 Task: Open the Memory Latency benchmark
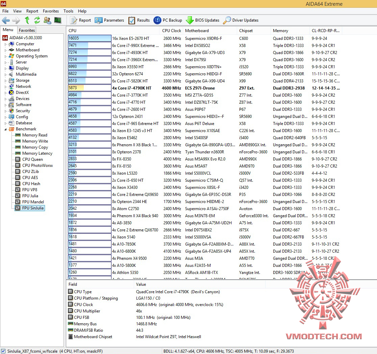point(34,153)
